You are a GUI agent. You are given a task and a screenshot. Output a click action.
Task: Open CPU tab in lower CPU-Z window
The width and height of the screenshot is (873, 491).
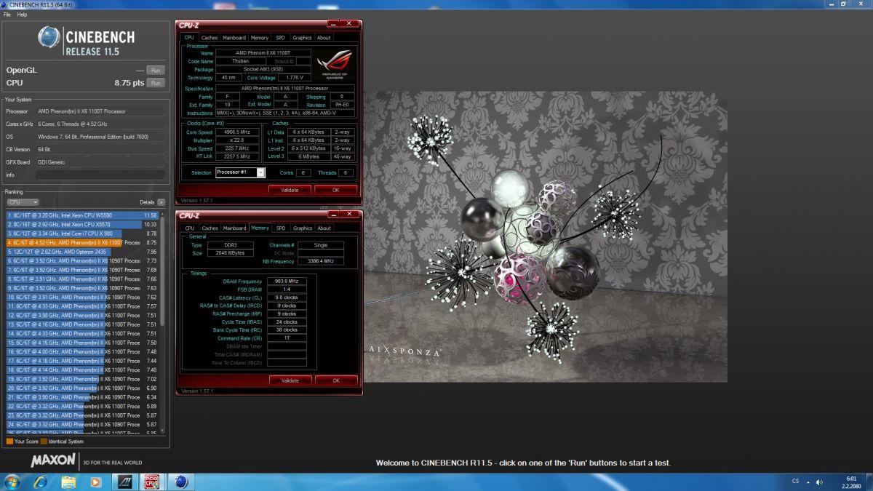point(190,228)
